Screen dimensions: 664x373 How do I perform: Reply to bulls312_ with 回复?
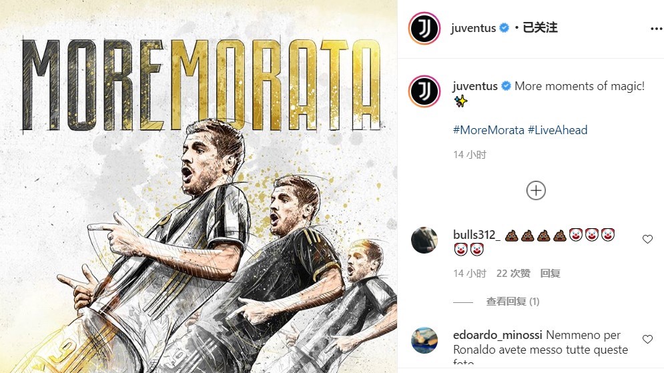coord(550,274)
